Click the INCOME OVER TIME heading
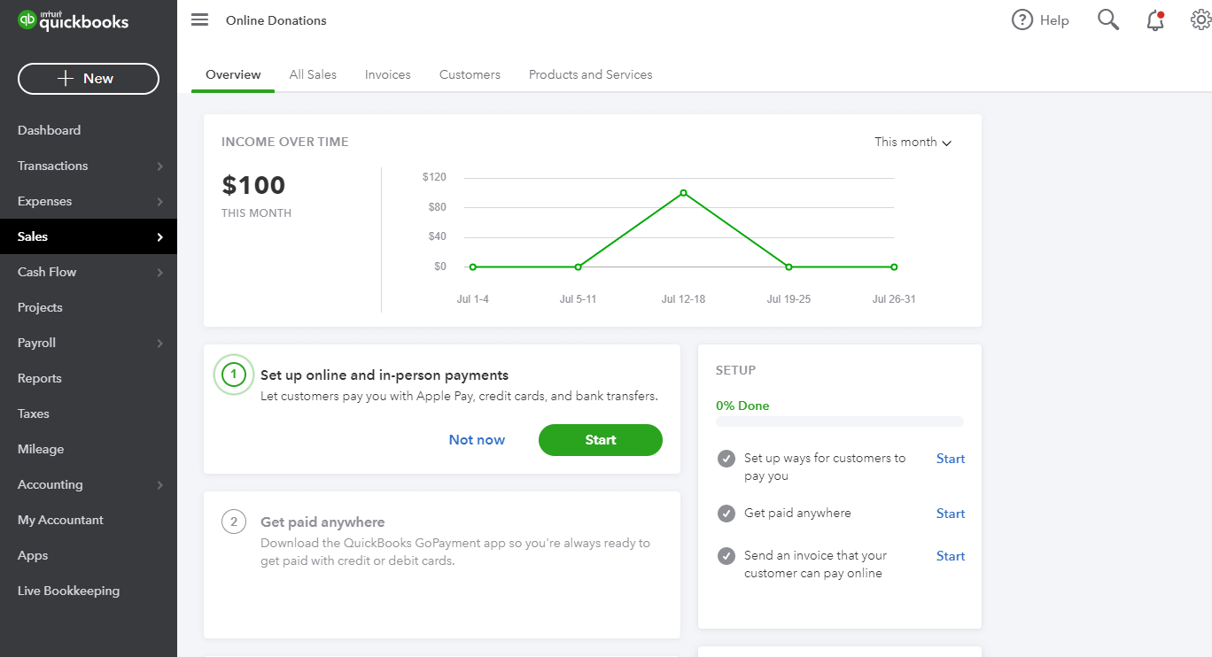 click(285, 142)
